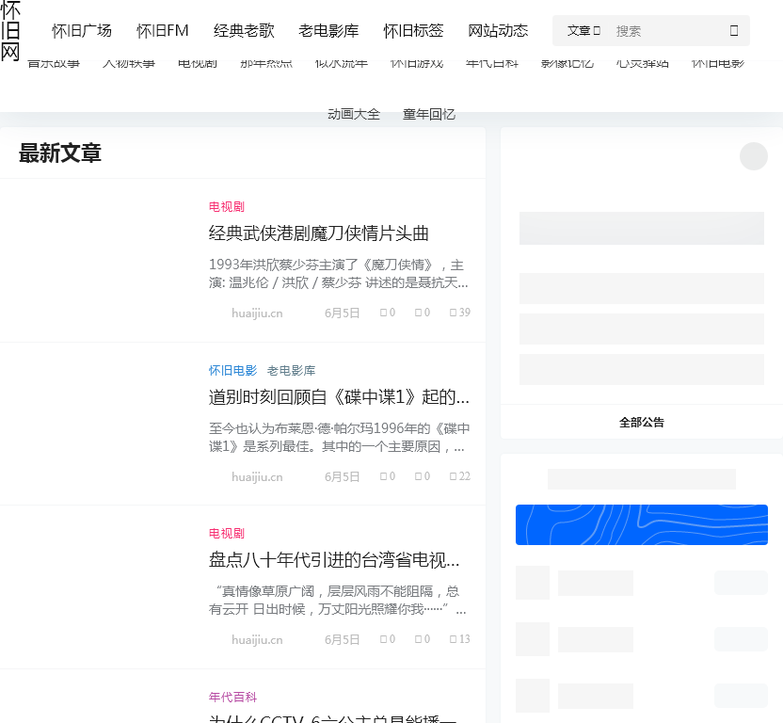Image resolution: width=783 pixels, height=723 pixels.
Task: Click the 怀旧网 site logo
Action: click(x=10, y=31)
